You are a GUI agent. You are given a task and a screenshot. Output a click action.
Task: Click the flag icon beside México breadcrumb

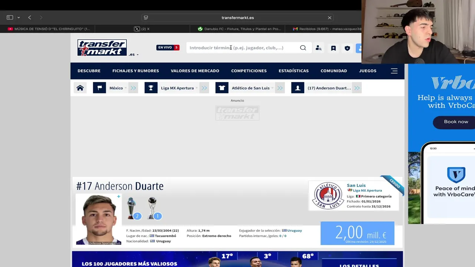pos(99,88)
